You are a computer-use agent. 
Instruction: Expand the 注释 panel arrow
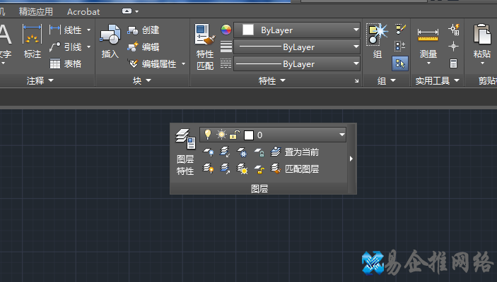pos(51,81)
